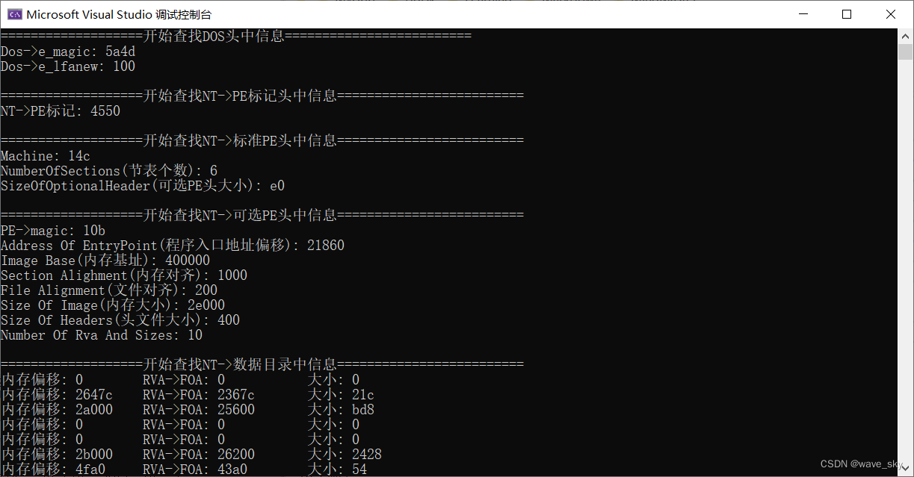Click the Image Base 400000 line

click(105, 261)
